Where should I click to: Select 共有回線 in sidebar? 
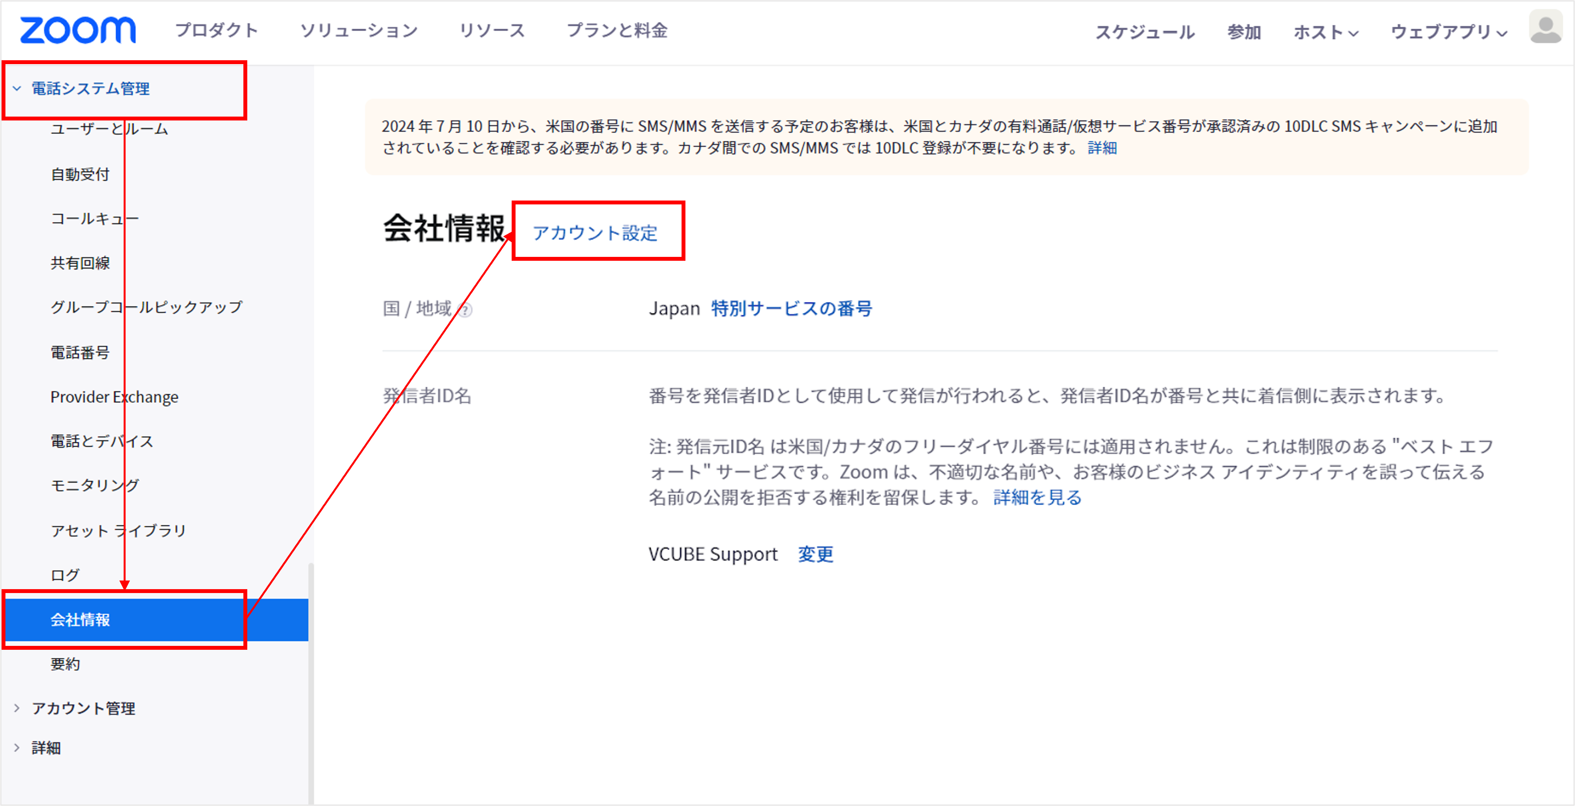coord(80,263)
